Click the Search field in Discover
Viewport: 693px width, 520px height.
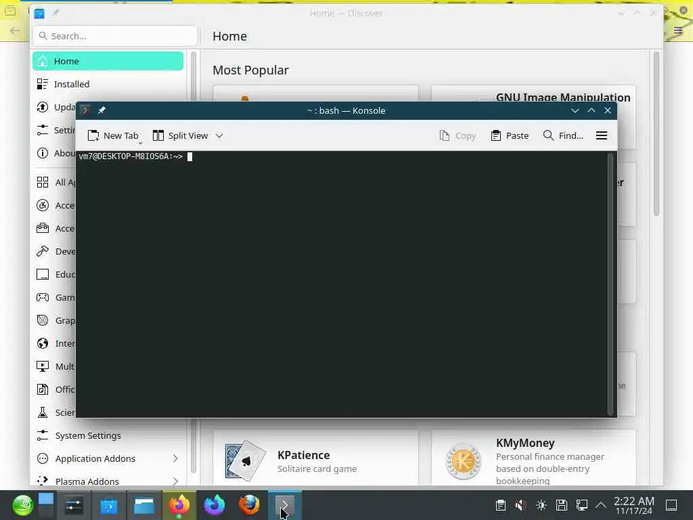(115, 36)
